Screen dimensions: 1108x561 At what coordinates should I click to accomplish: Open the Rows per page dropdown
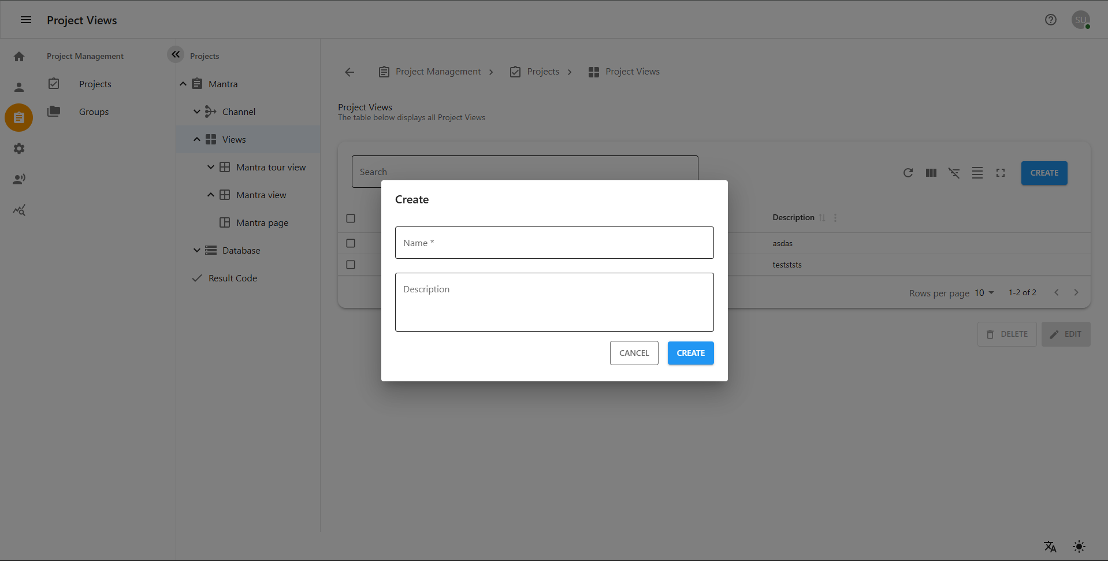[x=984, y=293]
